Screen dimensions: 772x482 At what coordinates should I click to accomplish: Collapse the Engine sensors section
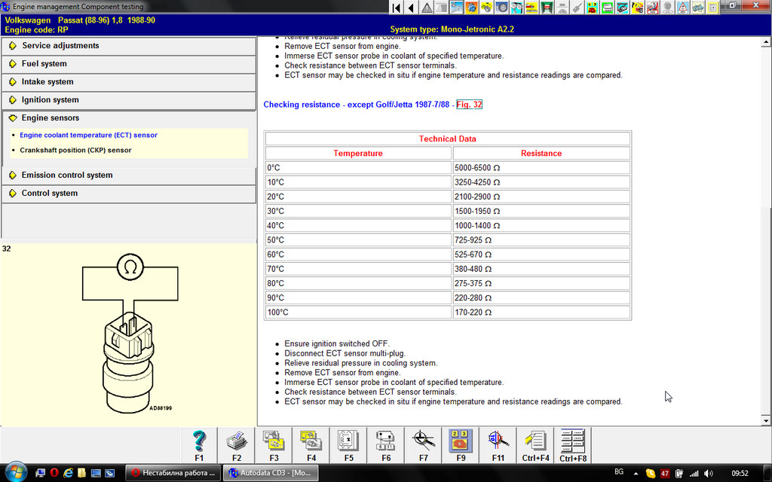point(50,118)
